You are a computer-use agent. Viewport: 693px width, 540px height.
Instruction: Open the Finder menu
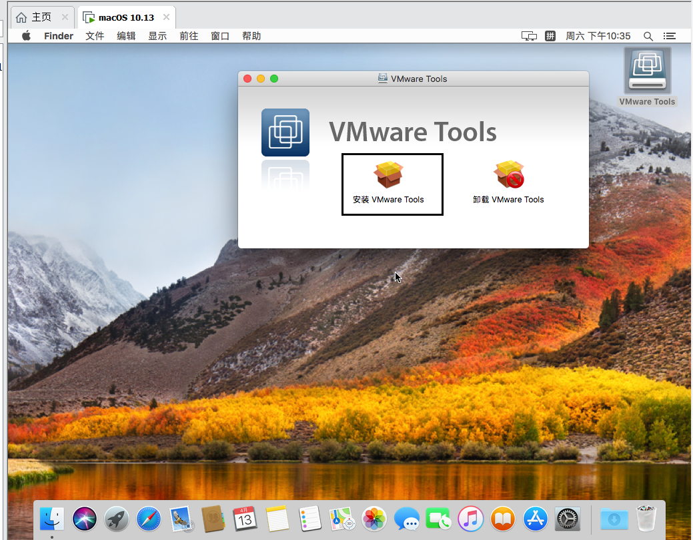coord(59,36)
